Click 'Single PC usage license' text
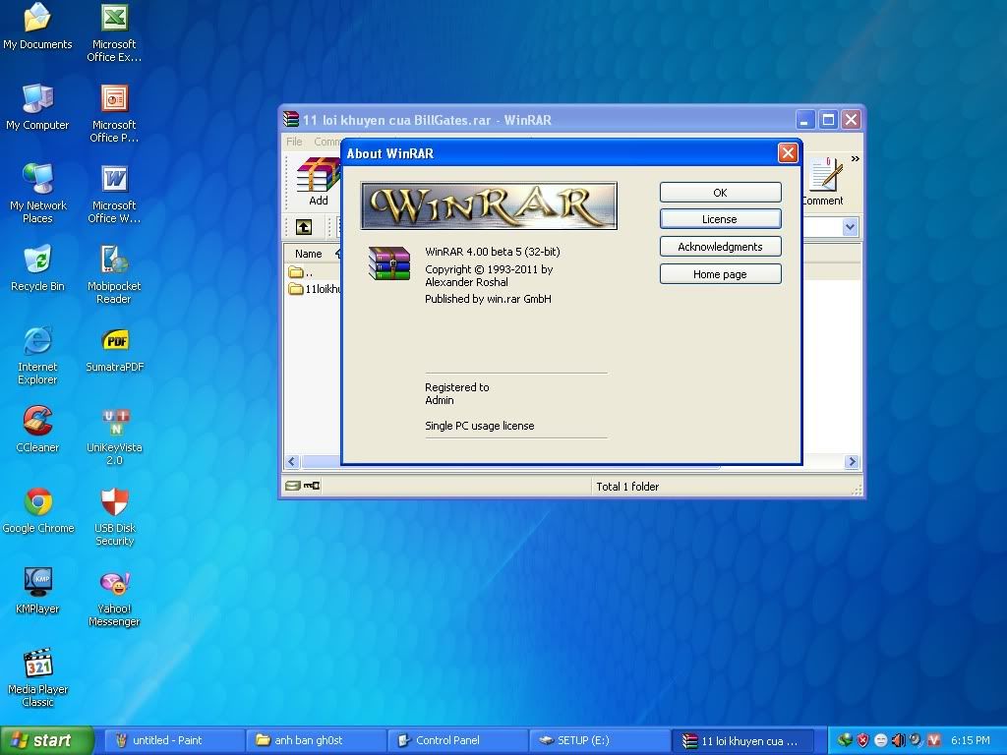This screenshot has width=1007, height=755. [x=480, y=426]
